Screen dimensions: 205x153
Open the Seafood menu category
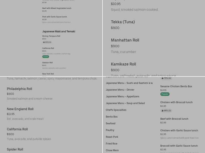tap(110, 123)
